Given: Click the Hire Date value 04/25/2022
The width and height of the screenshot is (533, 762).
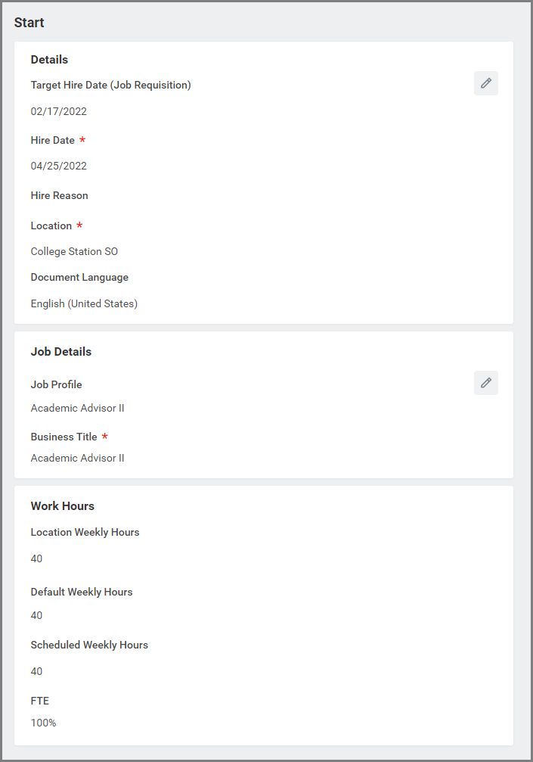Looking at the screenshot, I should 58,166.
